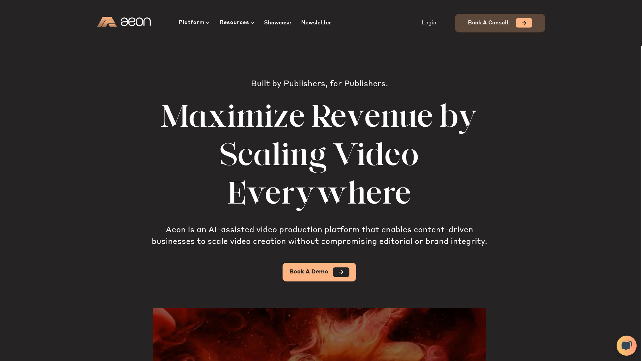Click the arrow icon inside dark circle on demo button
Viewport: 642px width, 361px height.
(x=341, y=272)
